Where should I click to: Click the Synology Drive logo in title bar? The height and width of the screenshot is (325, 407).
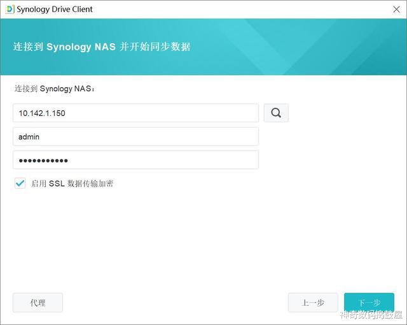pyautogui.click(x=10, y=10)
